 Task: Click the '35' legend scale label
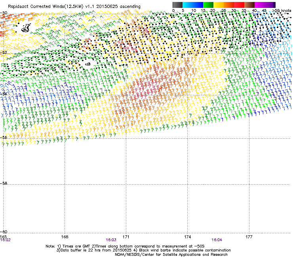(x=244, y=10)
